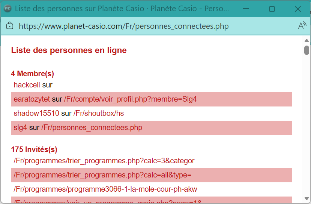Open the trier_programmes.php?calc=3 guest link
The image size is (311, 204).
click(104, 161)
